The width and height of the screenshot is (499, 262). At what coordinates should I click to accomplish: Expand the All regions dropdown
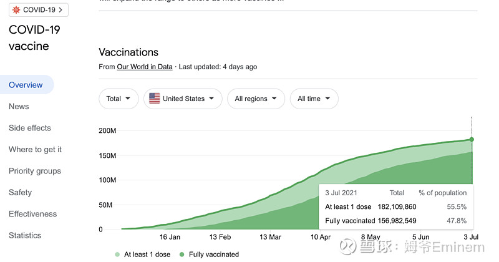pos(256,99)
